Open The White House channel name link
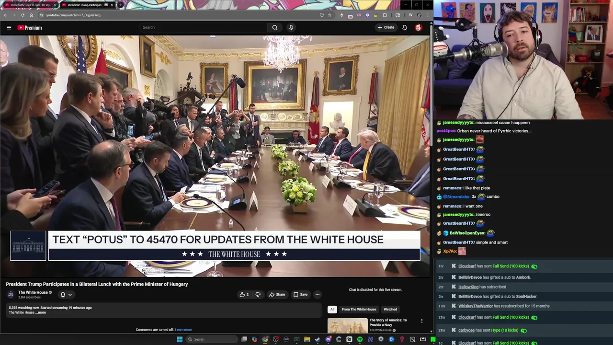Viewport: 613px width, 345px height. (33, 292)
